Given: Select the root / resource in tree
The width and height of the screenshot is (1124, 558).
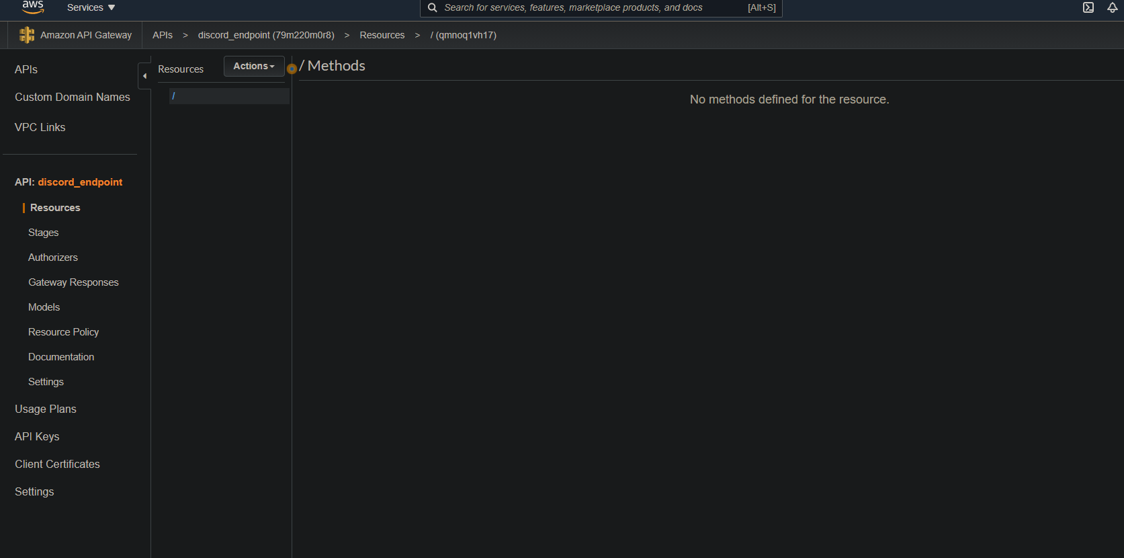Looking at the screenshot, I should click(x=229, y=96).
